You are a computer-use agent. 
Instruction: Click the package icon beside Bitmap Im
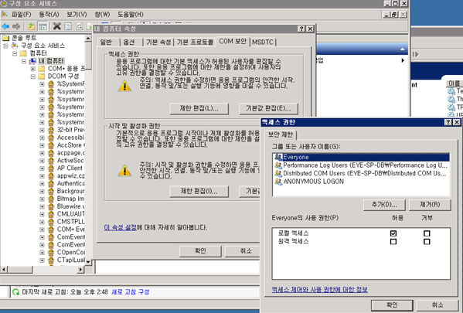pyautogui.click(x=51, y=199)
